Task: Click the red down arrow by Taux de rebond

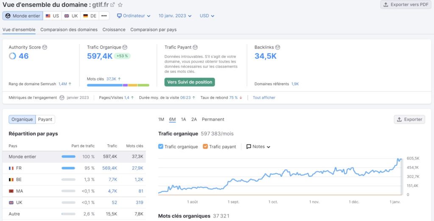Action: click(x=241, y=98)
